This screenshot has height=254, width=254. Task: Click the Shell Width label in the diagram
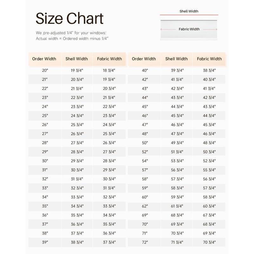click(189, 11)
